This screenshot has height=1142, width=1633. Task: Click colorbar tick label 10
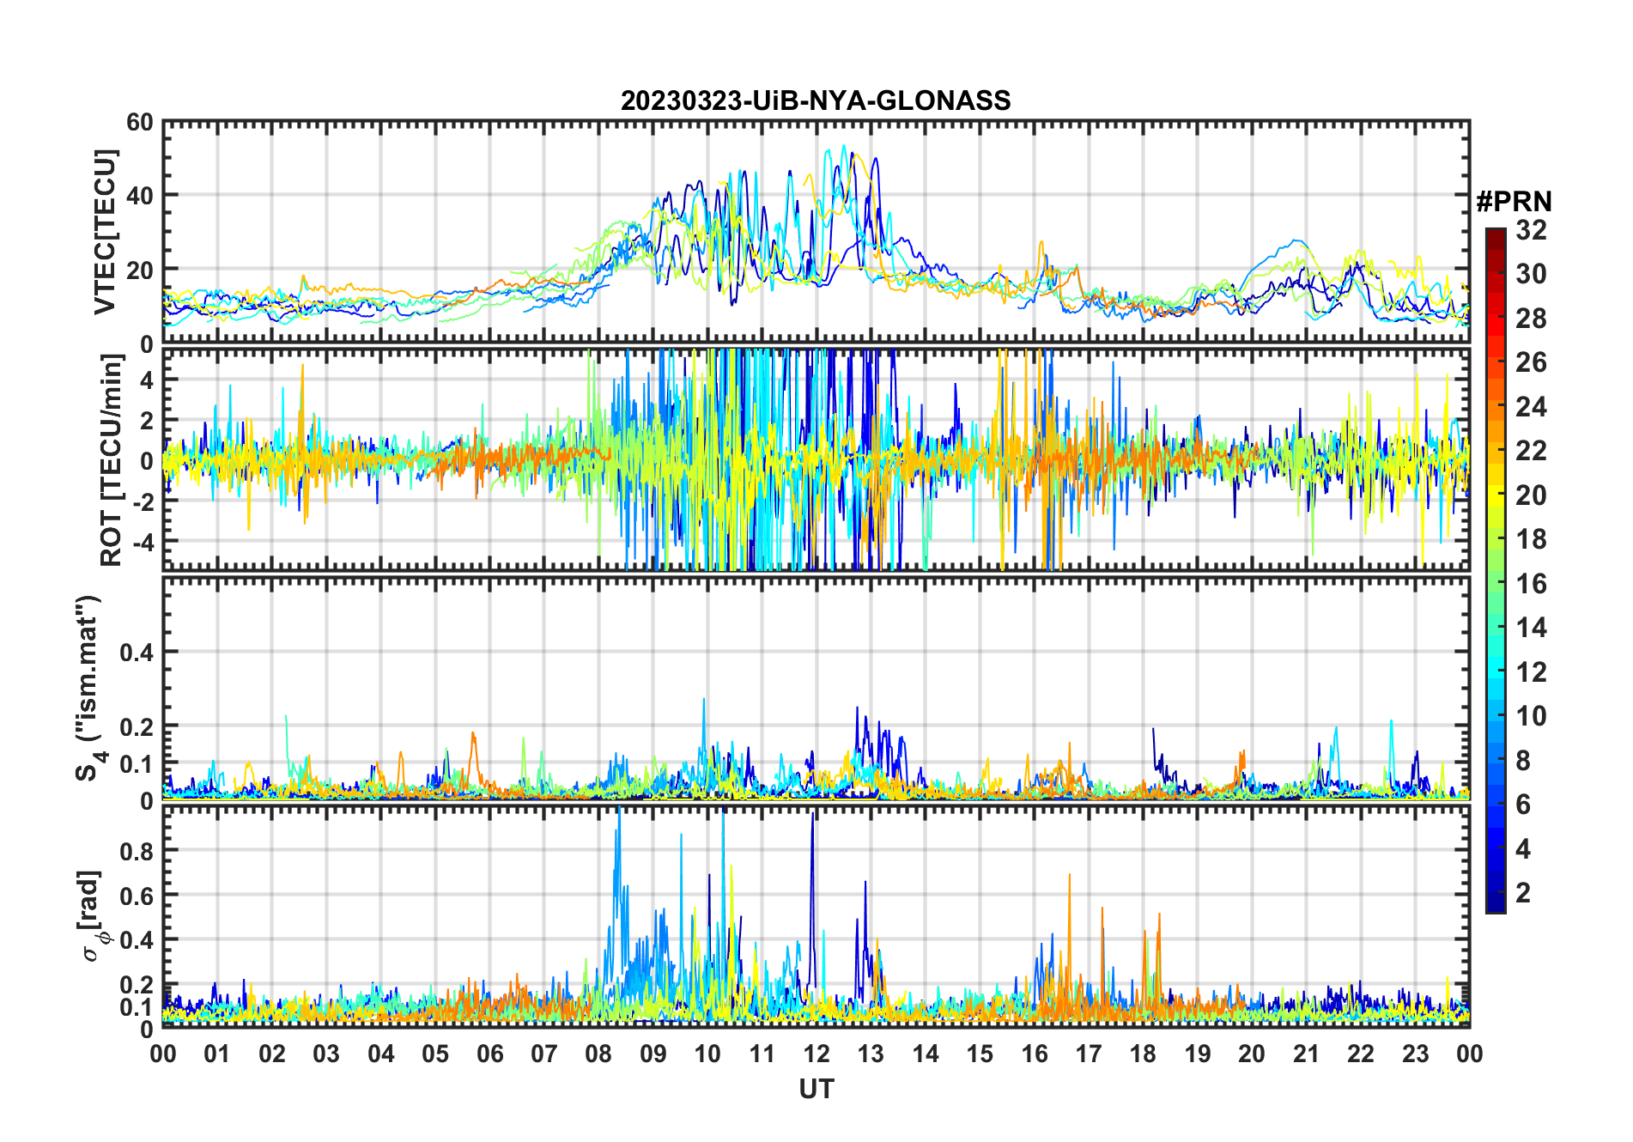1531,715
